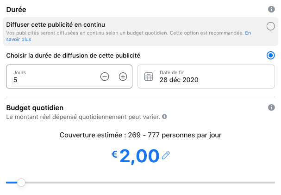Click the 'Diffuser cette publicité en continu' option row
The height and width of the screenshot is (195, 281).
coord(141,32)
